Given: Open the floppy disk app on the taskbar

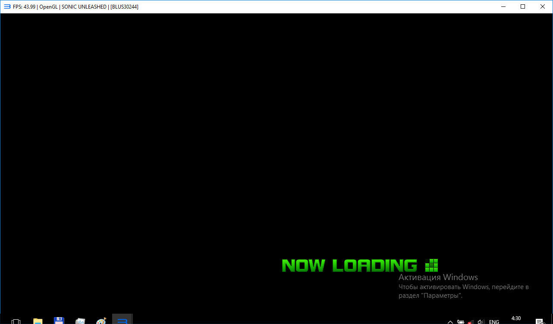Looking at the screenshot, I should [x=59, y=321].
